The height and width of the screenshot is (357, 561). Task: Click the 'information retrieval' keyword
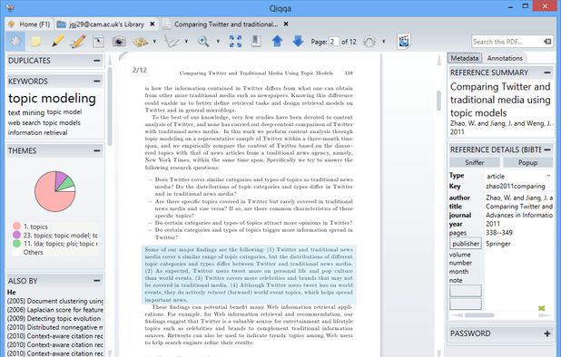click(37, 133)
